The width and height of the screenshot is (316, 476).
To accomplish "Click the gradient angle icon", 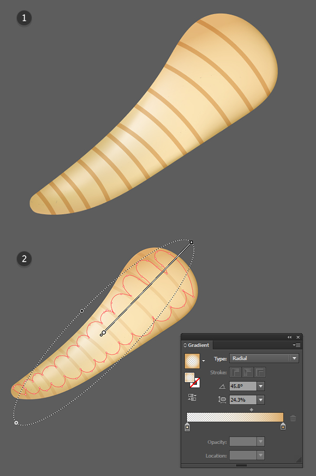I will pos(222,386).
